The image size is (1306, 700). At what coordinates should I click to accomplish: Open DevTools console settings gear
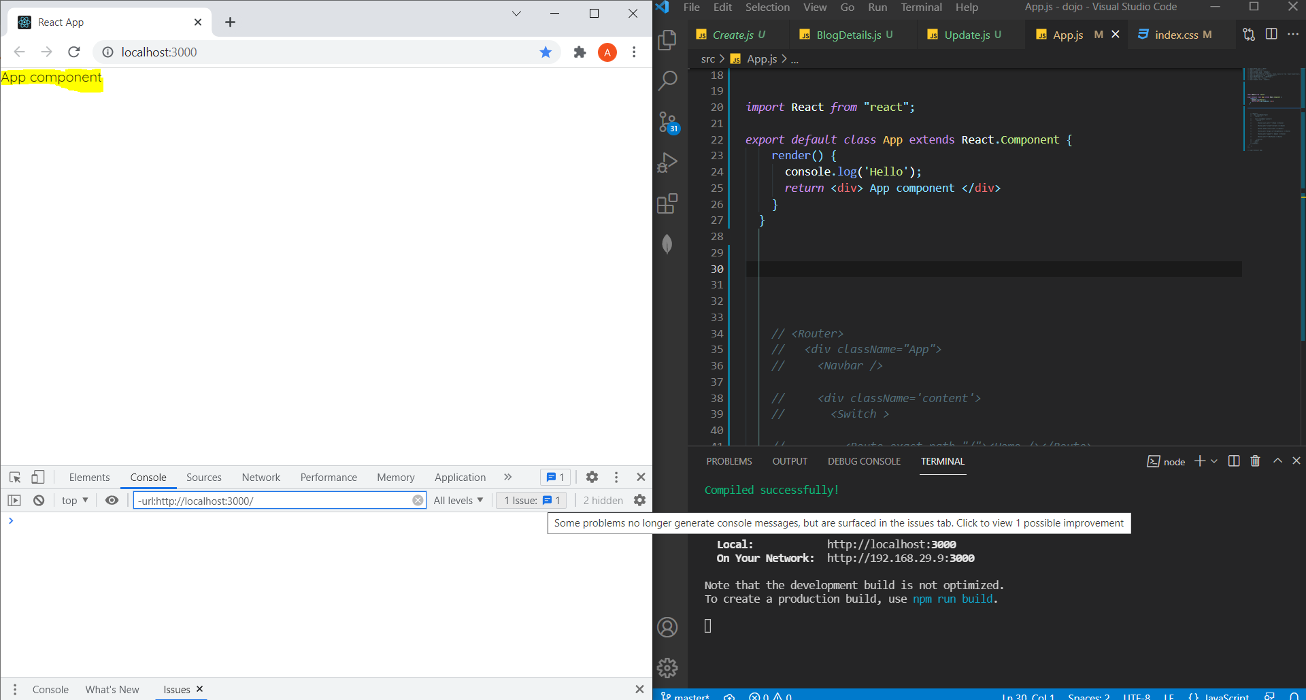pyautogui.click(x=639, y=501)
